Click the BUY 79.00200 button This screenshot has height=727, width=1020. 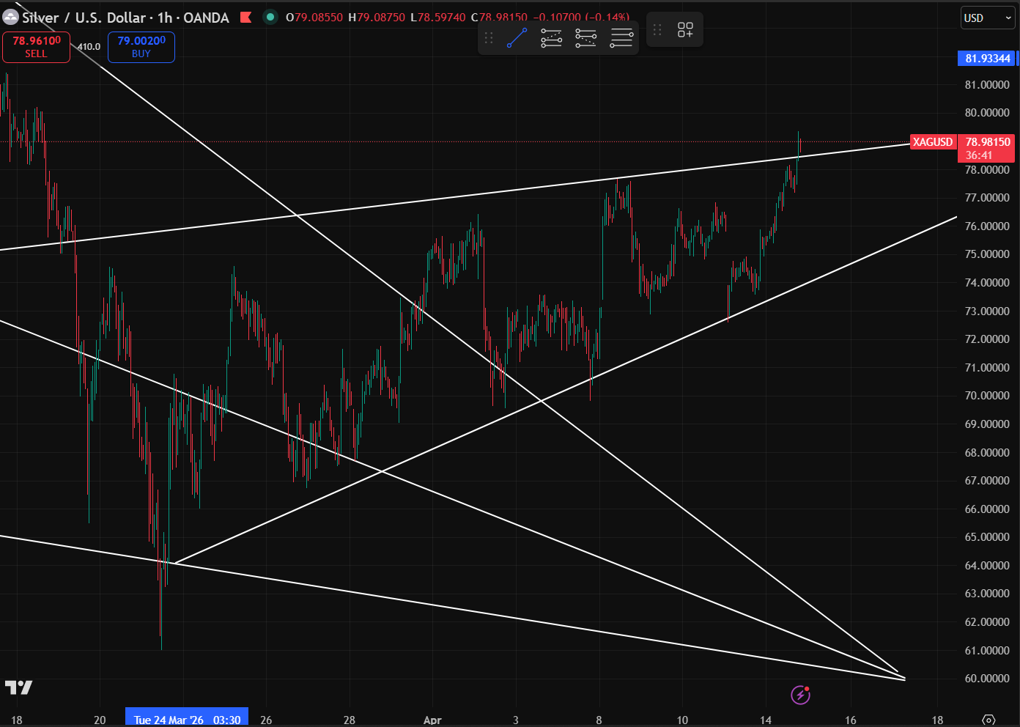pyautogui.click(x=141, y=47)
